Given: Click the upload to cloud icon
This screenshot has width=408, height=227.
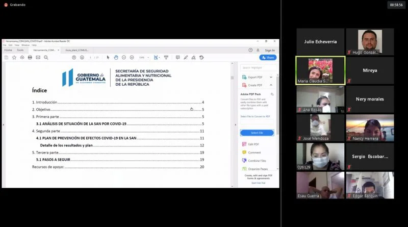Looking at the screenshot, I should tap(22, 58).
